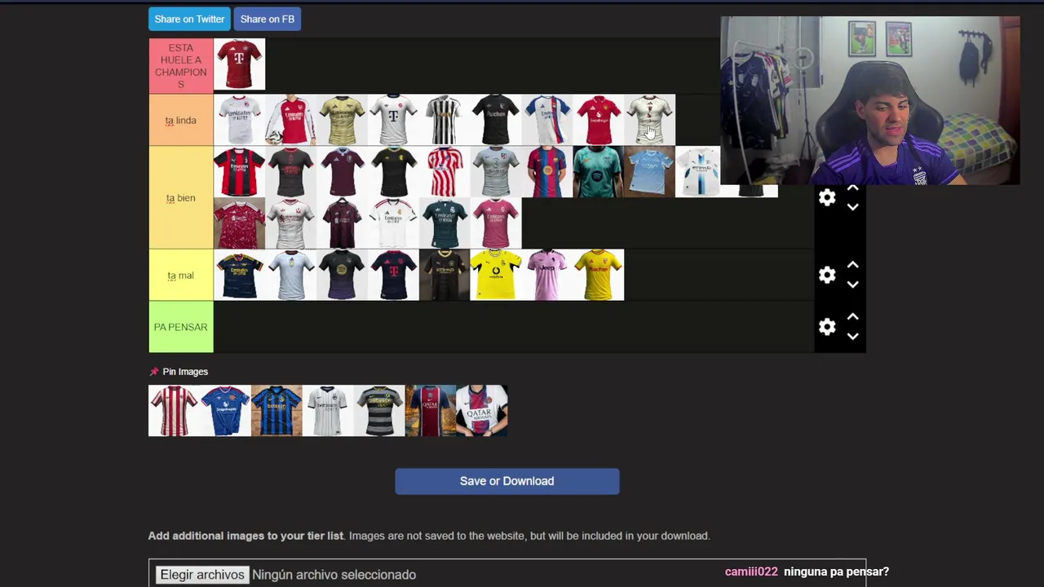Select the green PA PENSAR tier label
The image size is (1044, 587).
[x=181, y=327]
